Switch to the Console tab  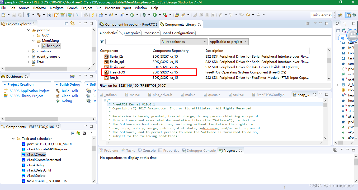point(147,150)
